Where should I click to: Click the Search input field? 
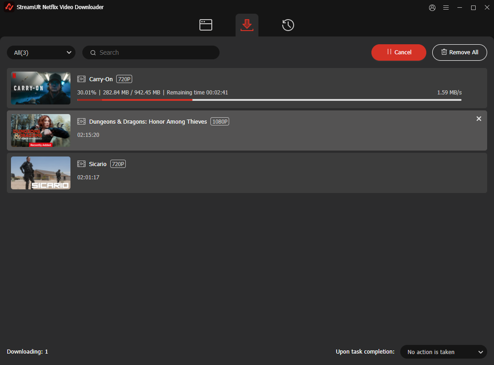coord(151,52)
